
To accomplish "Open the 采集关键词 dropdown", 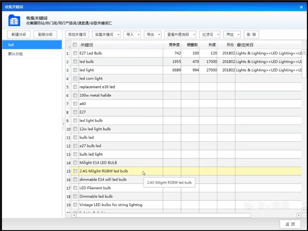I will coord(106,35).
